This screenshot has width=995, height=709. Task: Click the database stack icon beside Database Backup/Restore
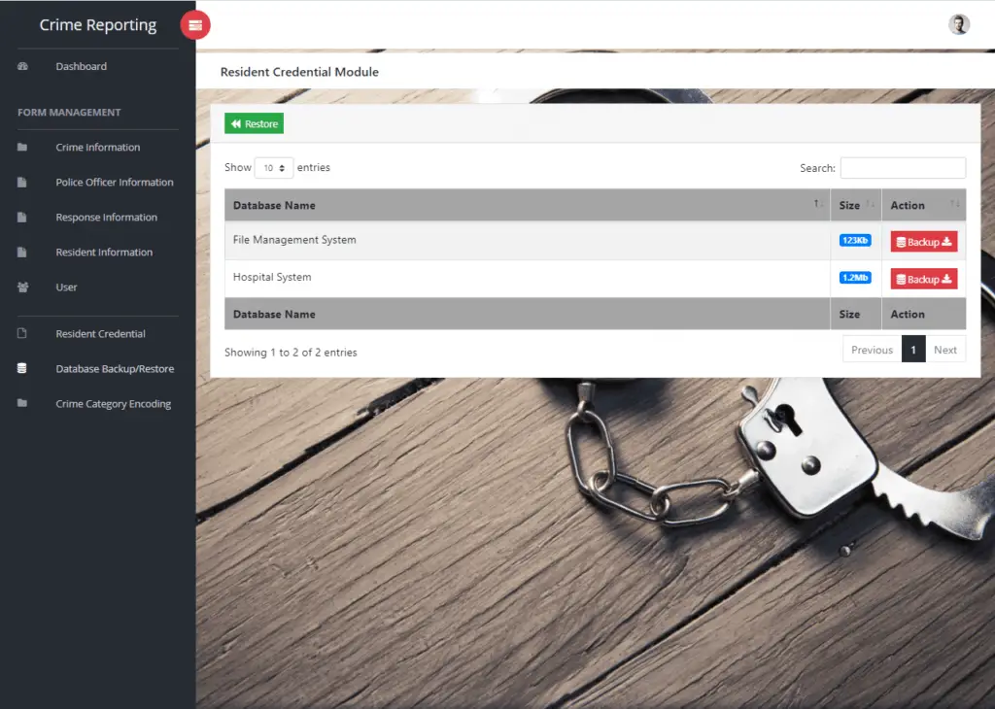tap(23, 368)
